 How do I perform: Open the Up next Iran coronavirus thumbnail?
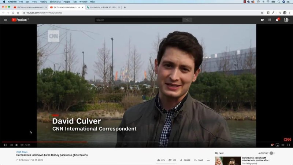tap(228, 161)
